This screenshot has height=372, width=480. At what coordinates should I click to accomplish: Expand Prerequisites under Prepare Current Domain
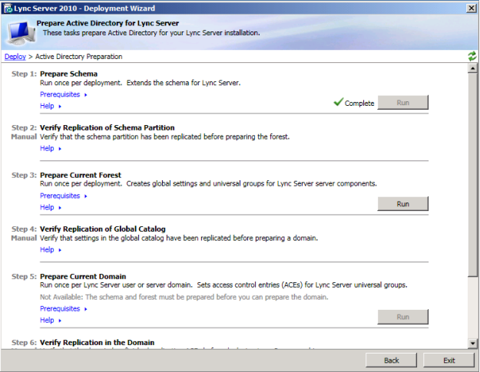[x=63, y=308]
